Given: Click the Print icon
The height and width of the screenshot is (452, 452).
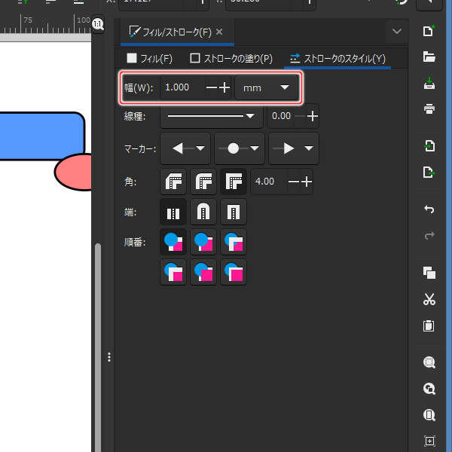Looking at the screenshot, I should pos(429,109).
